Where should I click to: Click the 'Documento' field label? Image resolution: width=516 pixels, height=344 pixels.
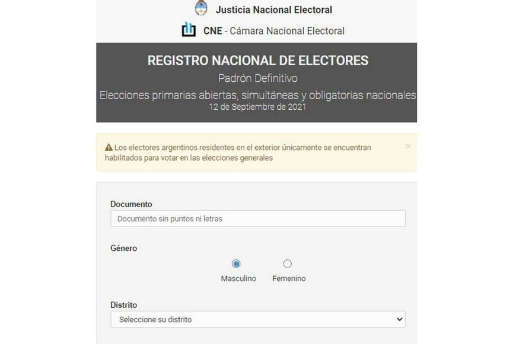131,205
